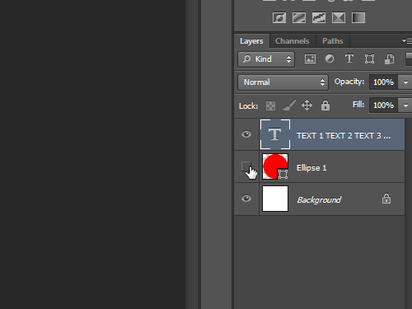This screenshot has height=309, width=412.
Task: Click the smart object filter icon
Action: pyautogui.click(x=389, y=59)
